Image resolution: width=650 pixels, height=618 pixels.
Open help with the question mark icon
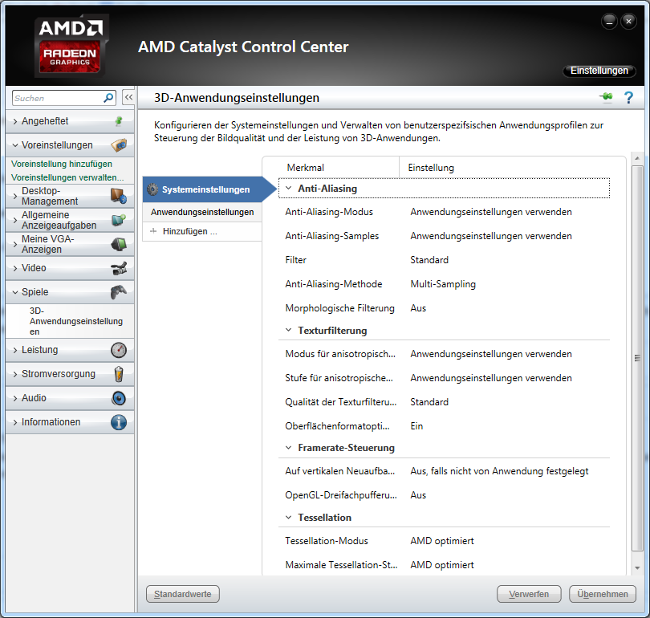628,98
